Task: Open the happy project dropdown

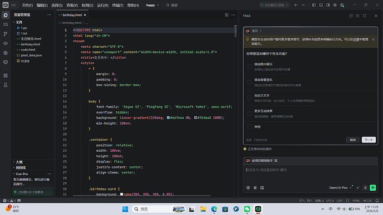Action: tap(153, 5)
